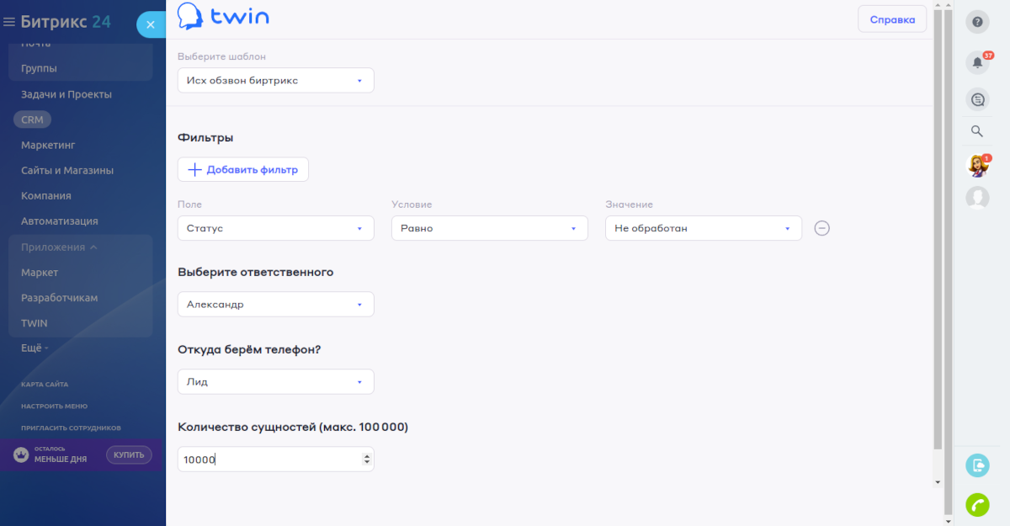Click the search magnifier icon
Viewport: 1010px width, 526px height.
click(977, 131)
